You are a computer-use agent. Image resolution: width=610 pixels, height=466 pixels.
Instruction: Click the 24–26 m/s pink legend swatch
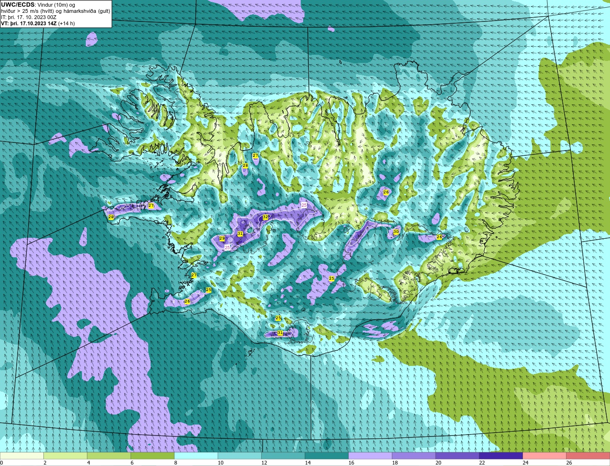545,456
